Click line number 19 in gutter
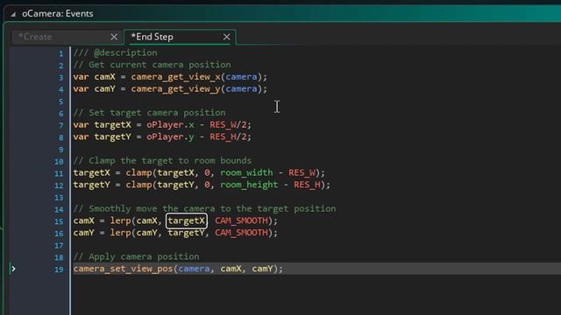The height and width of the screenshot is (315, 561). [x=59, y=269]
